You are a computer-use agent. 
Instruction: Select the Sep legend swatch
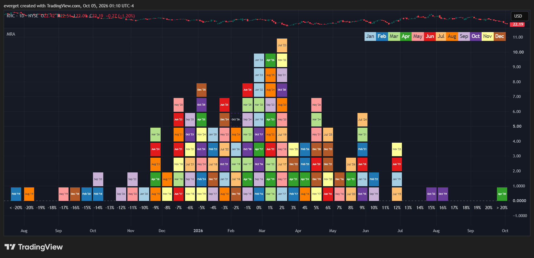[464, 36]
